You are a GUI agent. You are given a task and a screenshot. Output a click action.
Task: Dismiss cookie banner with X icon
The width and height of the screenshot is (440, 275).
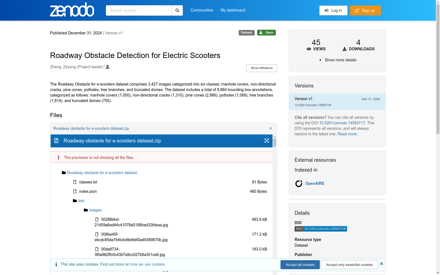coord(381,264)
